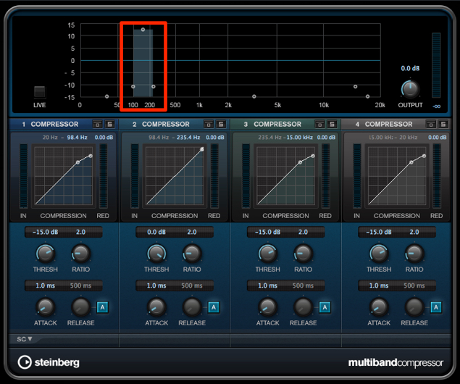Click band 4 ATTACK knob
Image resolution: width=460 pixels, height=384 pixels.
(379, 307)
